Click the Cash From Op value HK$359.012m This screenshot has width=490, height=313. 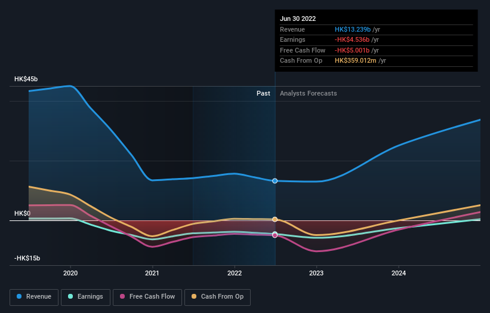click(355, 61)
